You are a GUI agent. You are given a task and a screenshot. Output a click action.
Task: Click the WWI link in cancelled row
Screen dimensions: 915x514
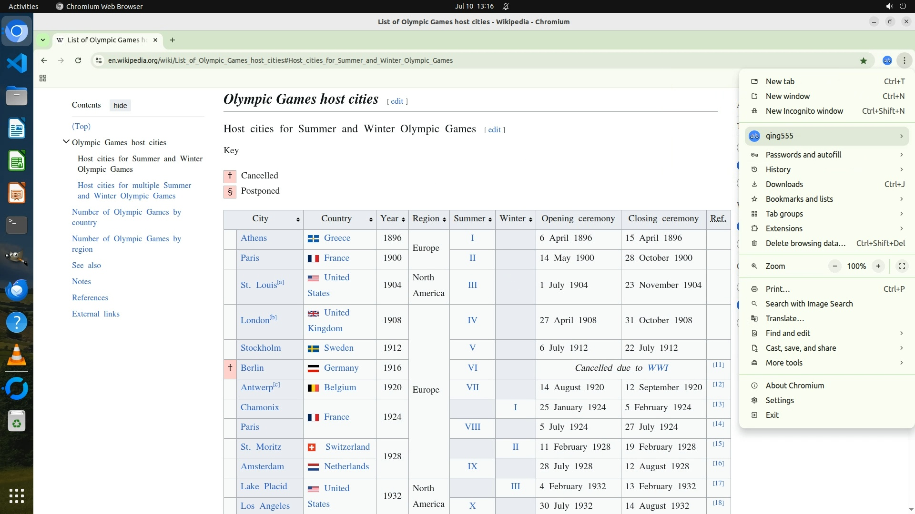tap(658, 368)
